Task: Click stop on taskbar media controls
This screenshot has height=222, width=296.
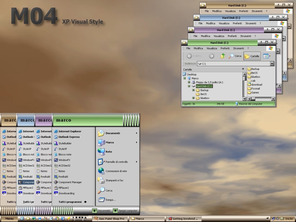Action: tap(76, 218)
